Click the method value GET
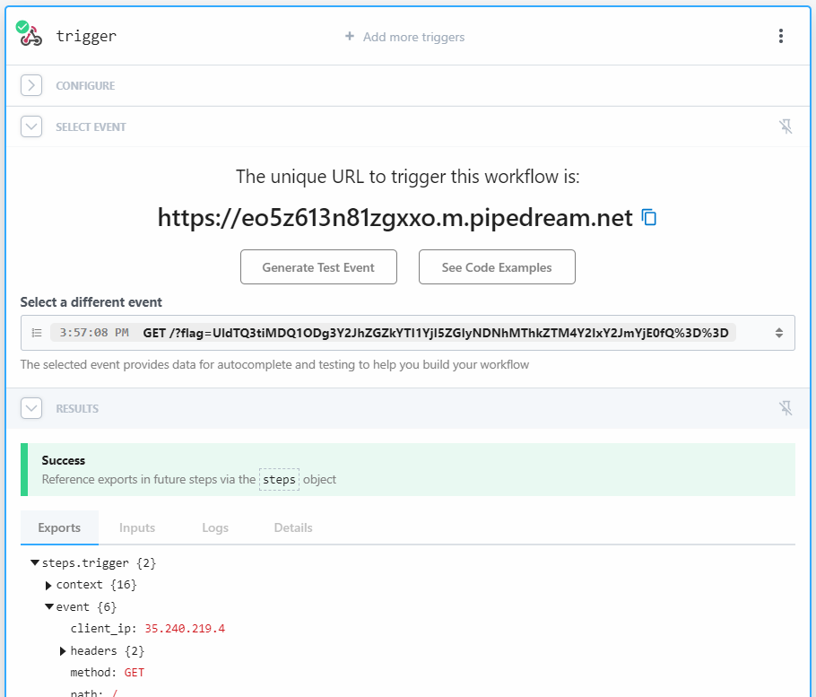Screen dimensions: 816x697 (135, 673)
